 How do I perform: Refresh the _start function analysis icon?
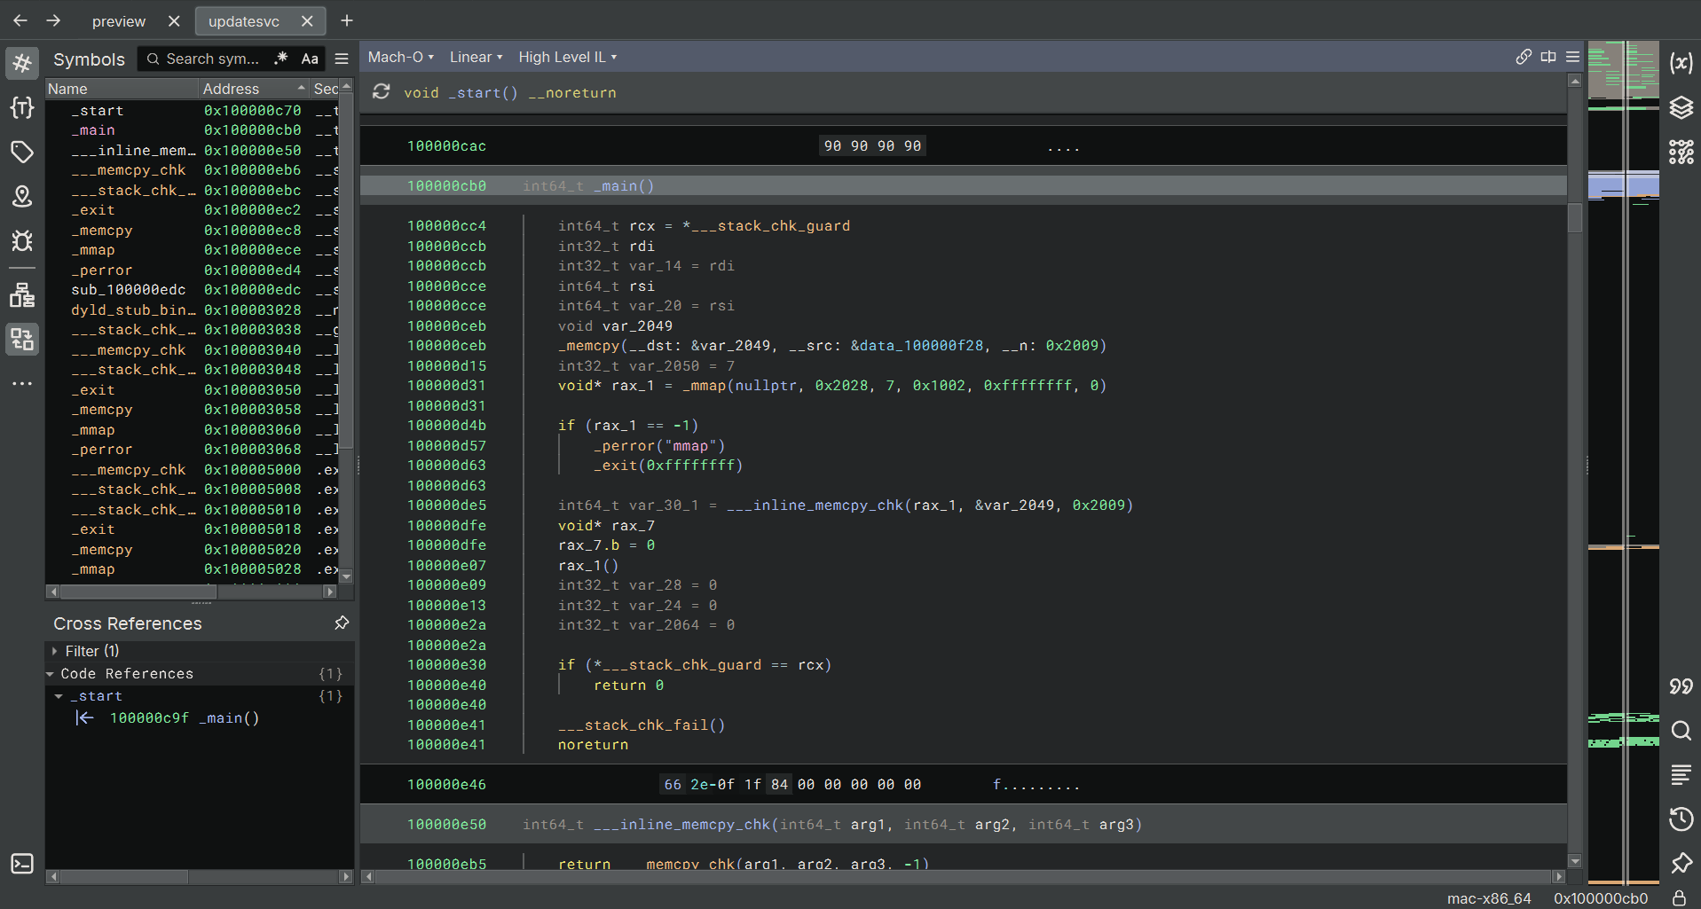pos(382,91)
